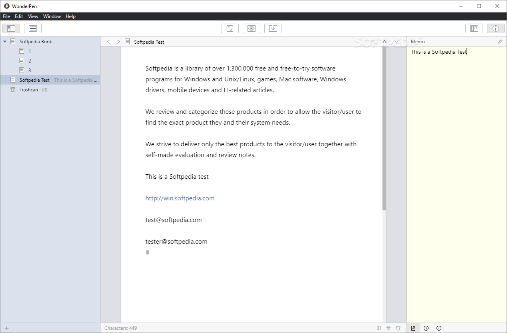This screenshot has height=333, width=507.
Task: Jump to previous document with up chevron
Action: (384, 42)
